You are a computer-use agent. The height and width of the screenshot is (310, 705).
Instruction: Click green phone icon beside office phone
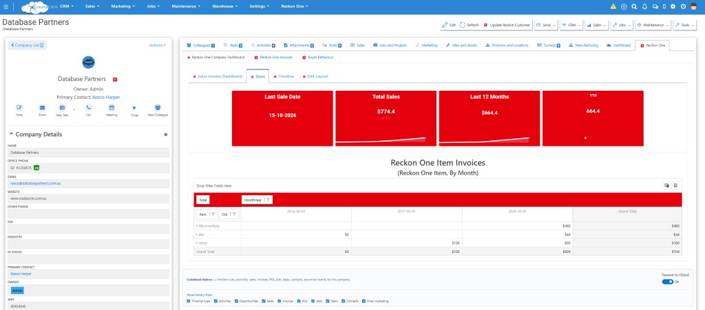click(x=36, y=168)
